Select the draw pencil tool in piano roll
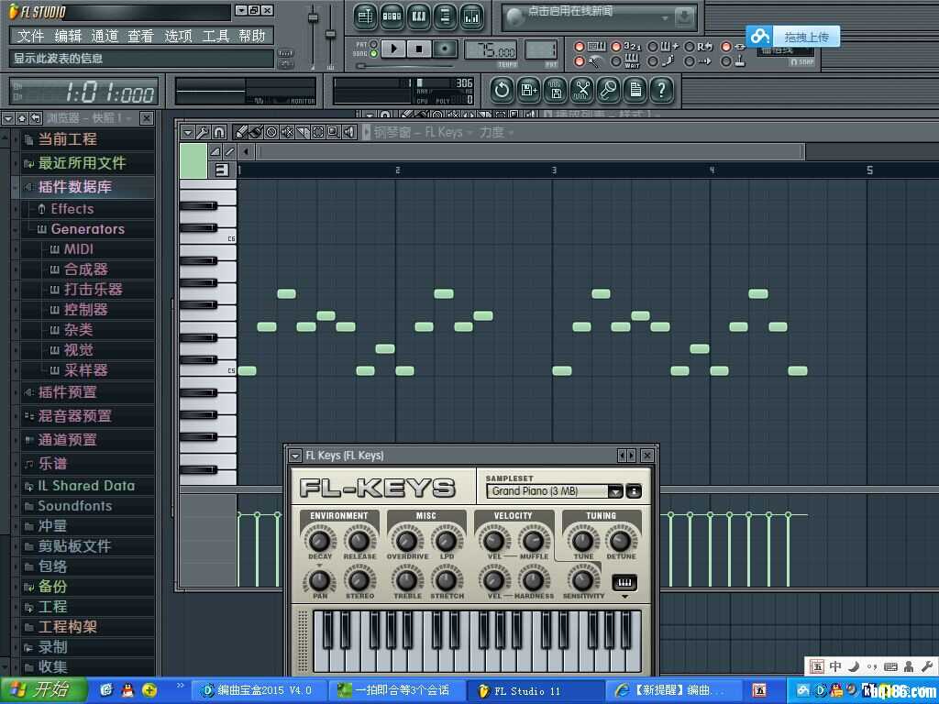939x704 pixels. 241,132
